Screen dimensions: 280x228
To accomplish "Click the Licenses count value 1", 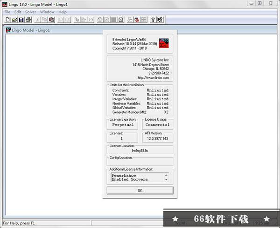I will point(122,138).
